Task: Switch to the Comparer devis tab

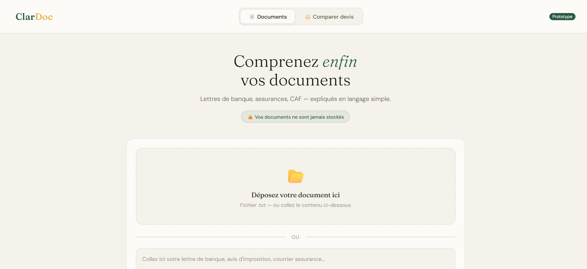Action: [x=329, y=17]
